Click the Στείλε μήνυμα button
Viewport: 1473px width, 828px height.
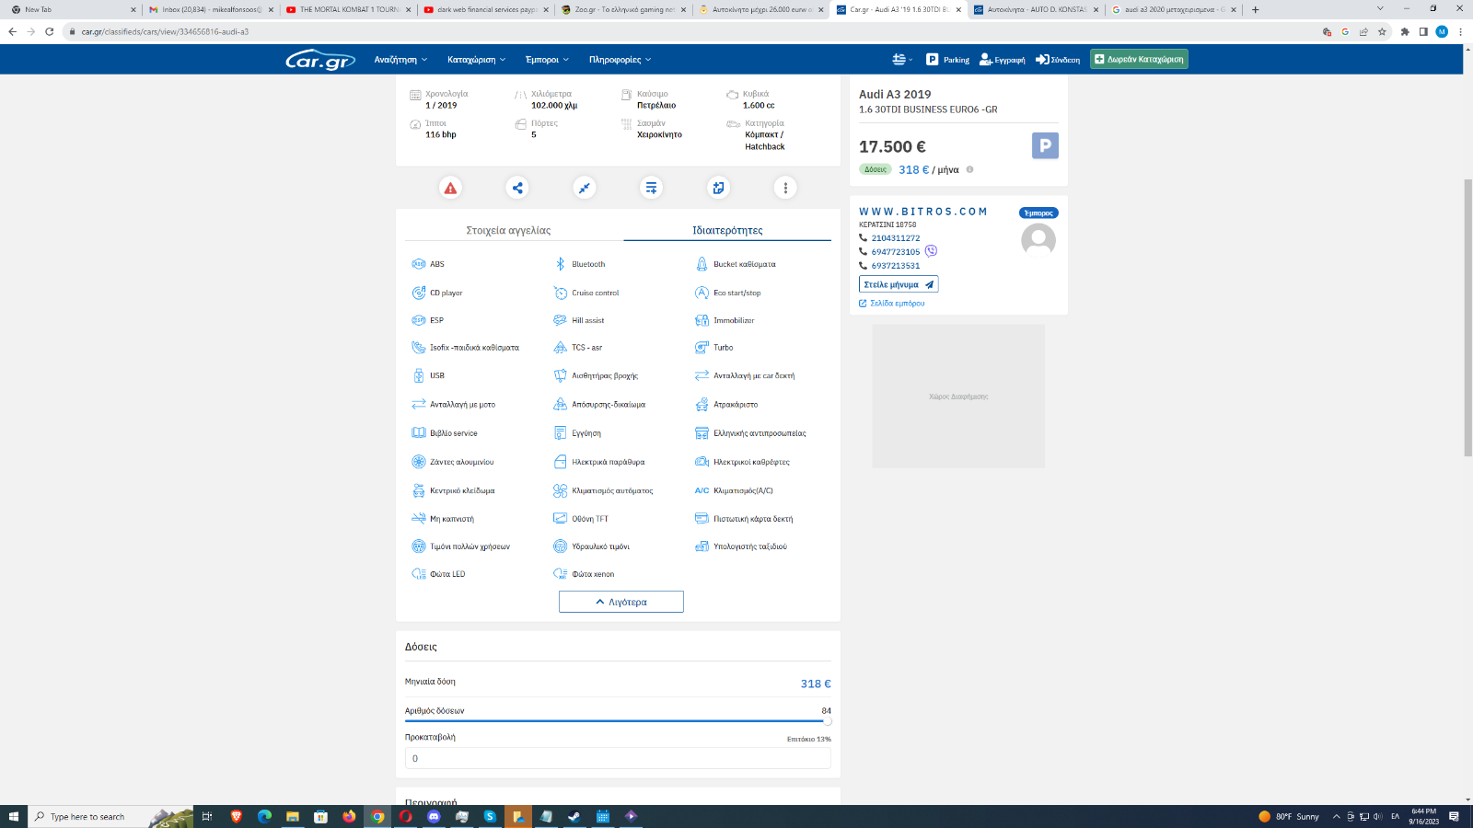point(899,284)
